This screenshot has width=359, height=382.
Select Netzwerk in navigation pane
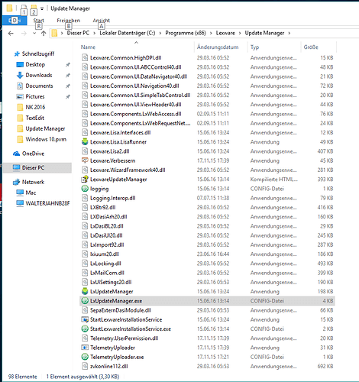33,182
